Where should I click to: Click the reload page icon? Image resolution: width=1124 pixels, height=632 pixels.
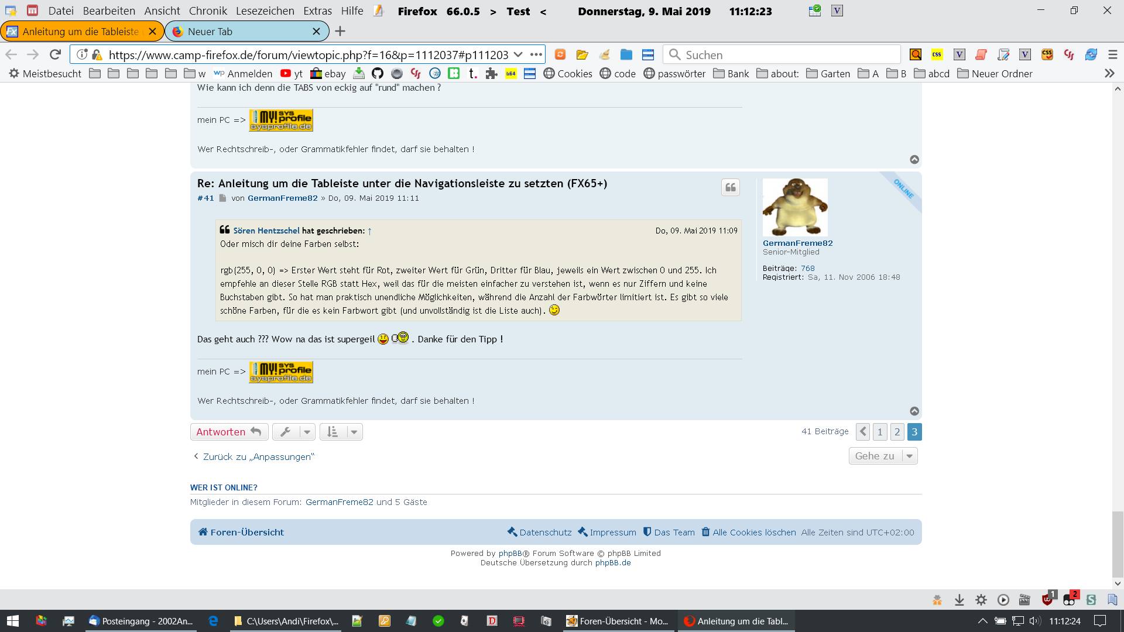(x=55, y=54)
